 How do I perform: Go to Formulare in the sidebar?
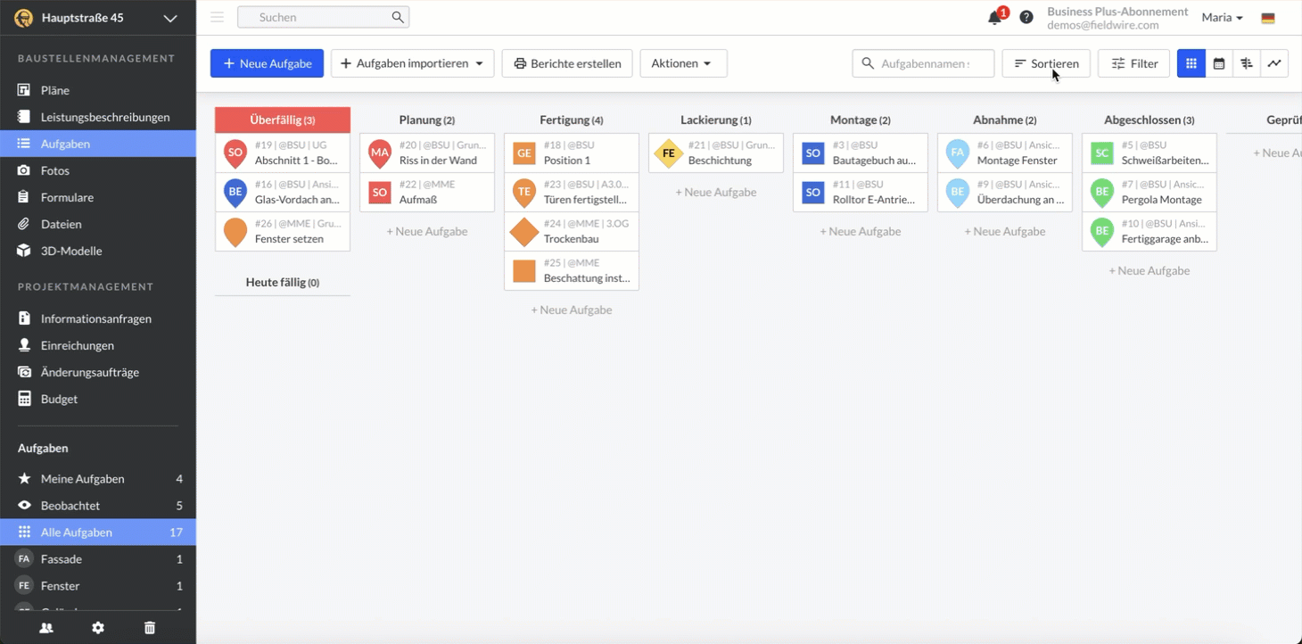(67, 197)
